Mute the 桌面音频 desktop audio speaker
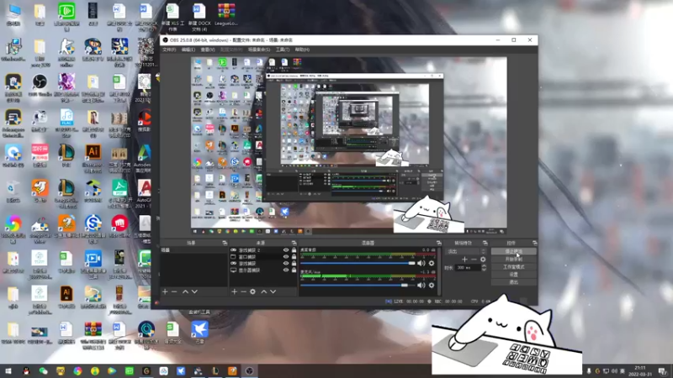Viewport: 673px width, 378px height. [421, 263]
